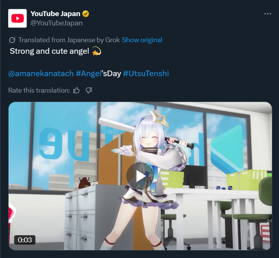Play the video with the center play button
Viewport: 279px width, 258px height.
tap(140, 176)
